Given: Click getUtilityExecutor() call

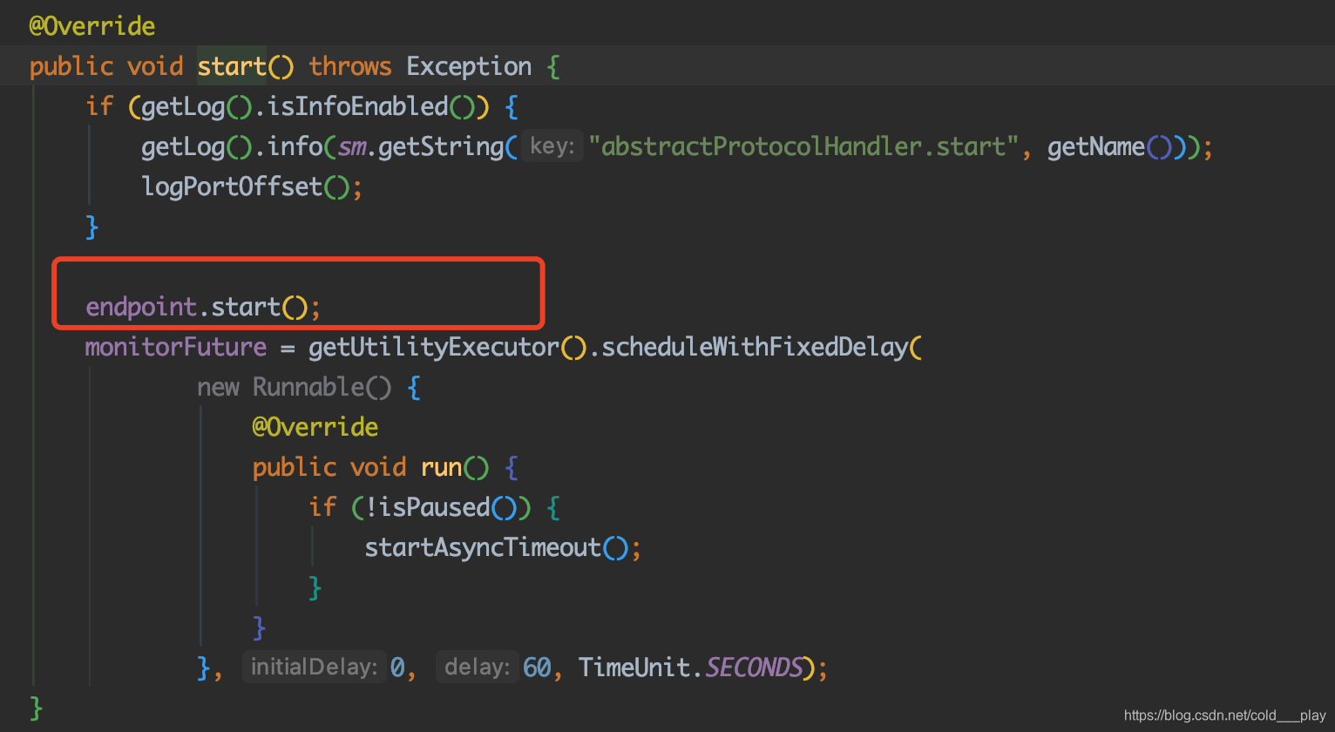Looking at the screenshot, I should 448,347.
